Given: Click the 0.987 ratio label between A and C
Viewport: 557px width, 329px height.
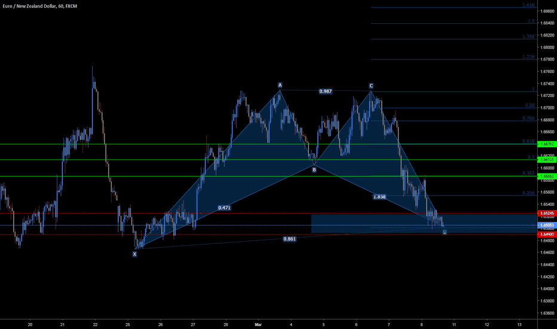Looking at the screenshot, I should (325, 92).
